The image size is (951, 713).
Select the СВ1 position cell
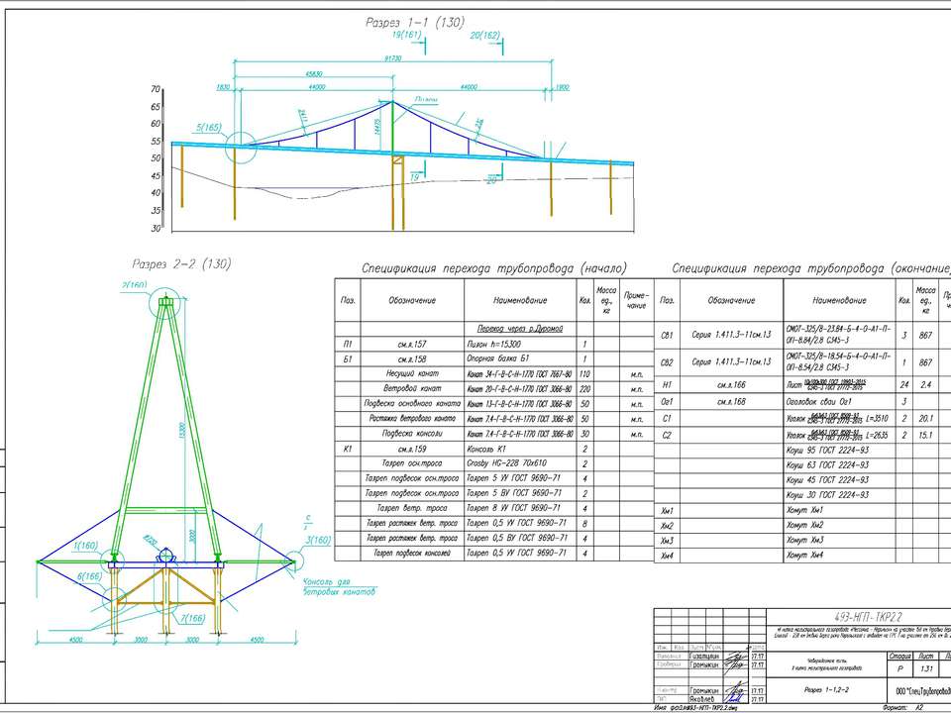667,336
